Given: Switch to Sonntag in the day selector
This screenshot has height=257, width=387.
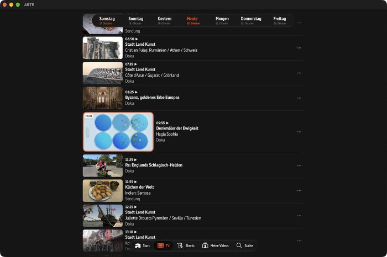Looking at the screenshot, I should tap(135, 20).
